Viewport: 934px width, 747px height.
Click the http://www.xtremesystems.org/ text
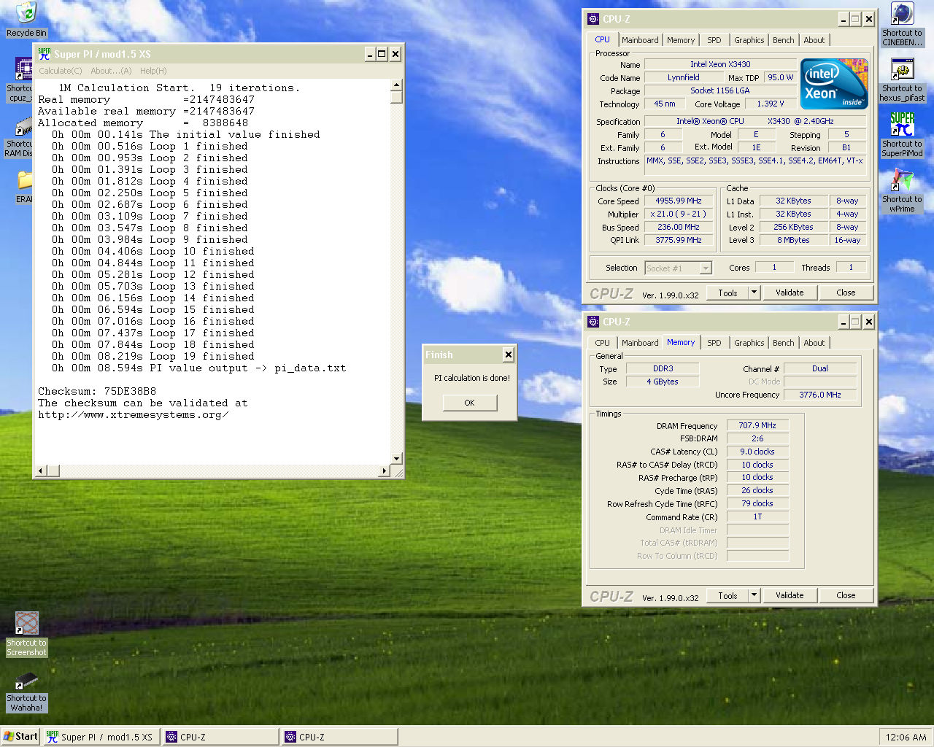click(134, 414)
